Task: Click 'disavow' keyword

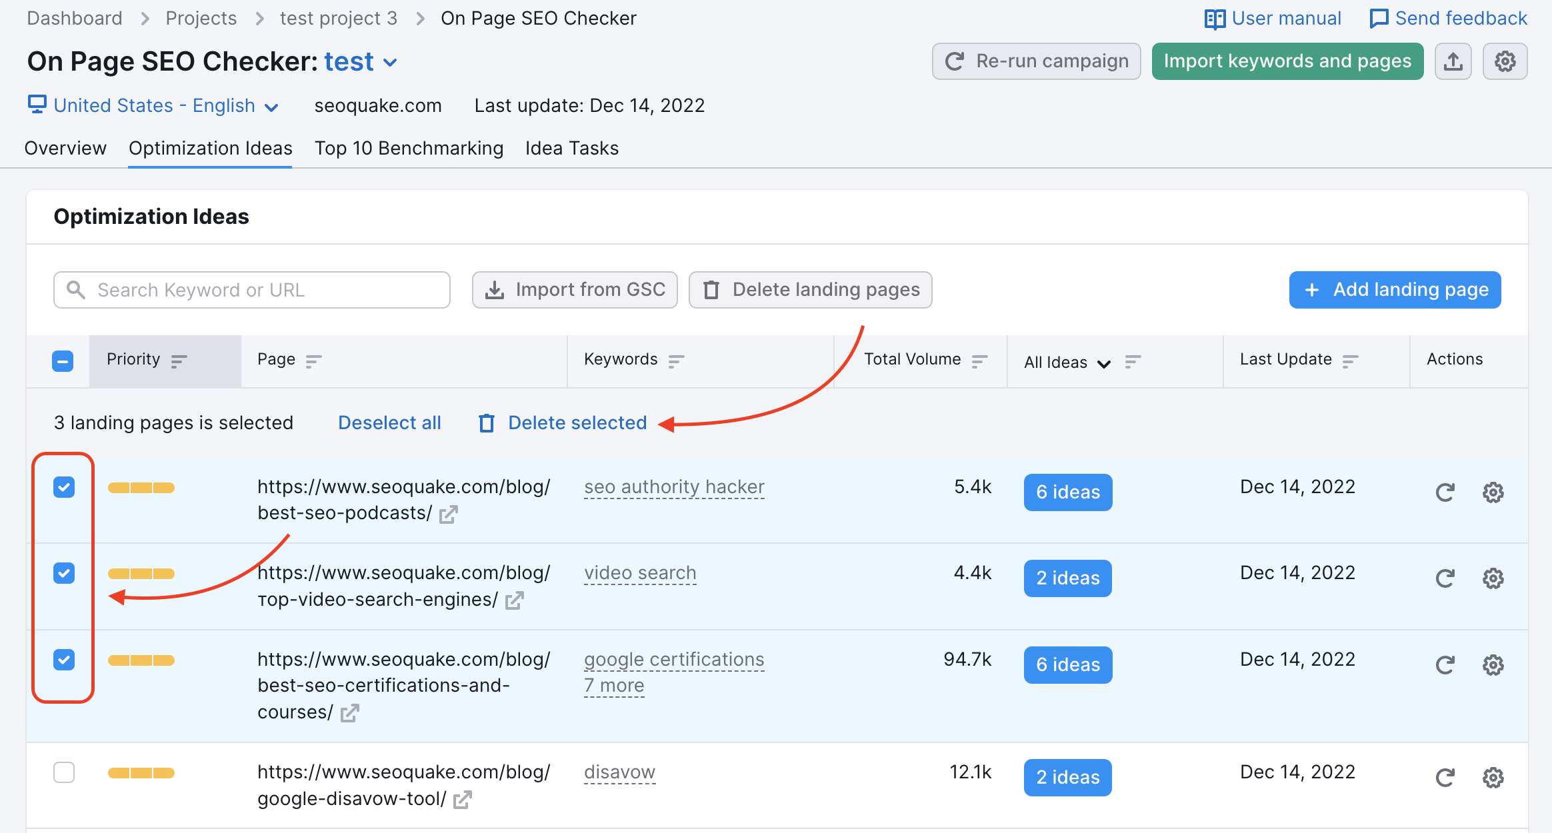Action: [619, 772]
